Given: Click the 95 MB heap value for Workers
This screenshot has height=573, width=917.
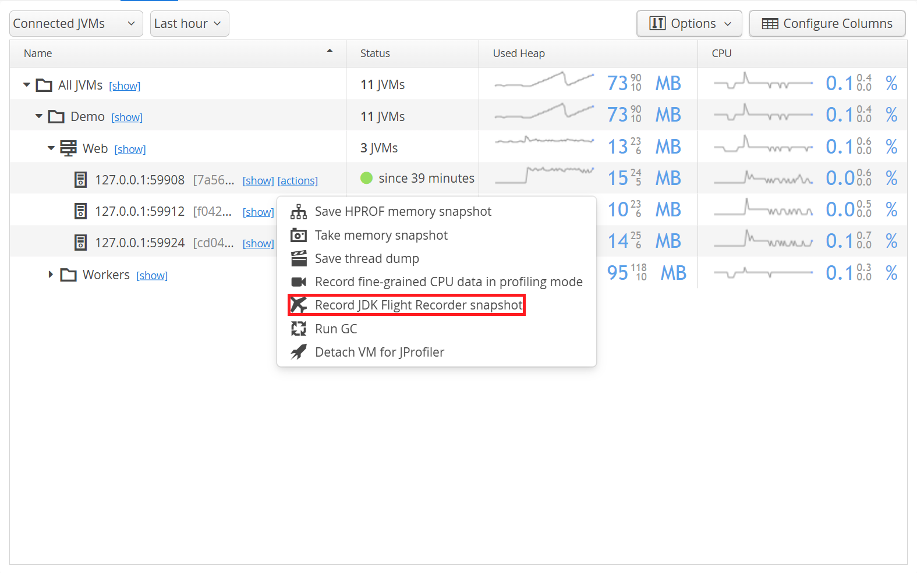Looking at the screenshot, I should (x=647, y=273).
